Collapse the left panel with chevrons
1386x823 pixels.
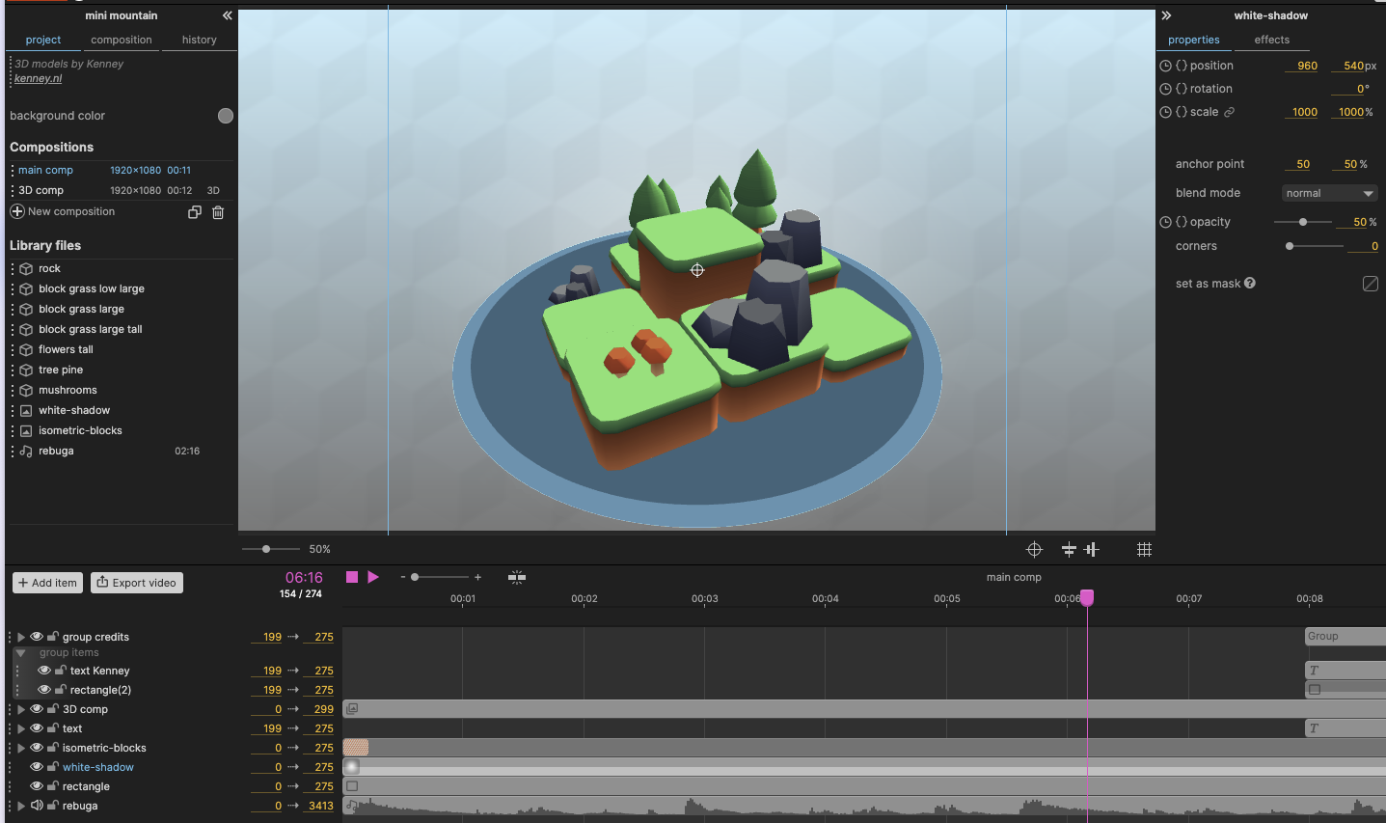(x=227, y=15)
